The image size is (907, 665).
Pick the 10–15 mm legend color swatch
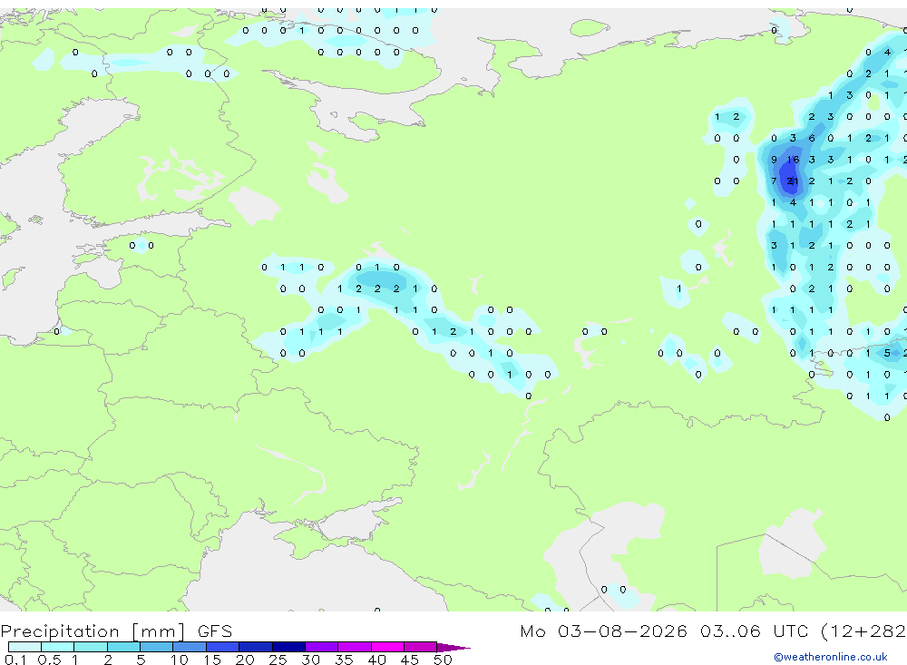(x=190, y=647)
